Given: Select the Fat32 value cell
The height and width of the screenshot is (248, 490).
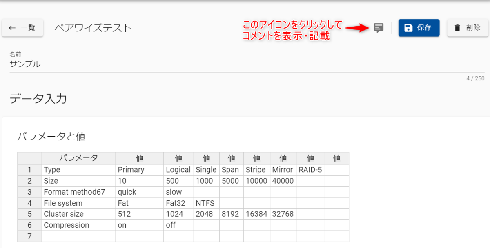Looking at the screenshot, I should coord(178,203).
